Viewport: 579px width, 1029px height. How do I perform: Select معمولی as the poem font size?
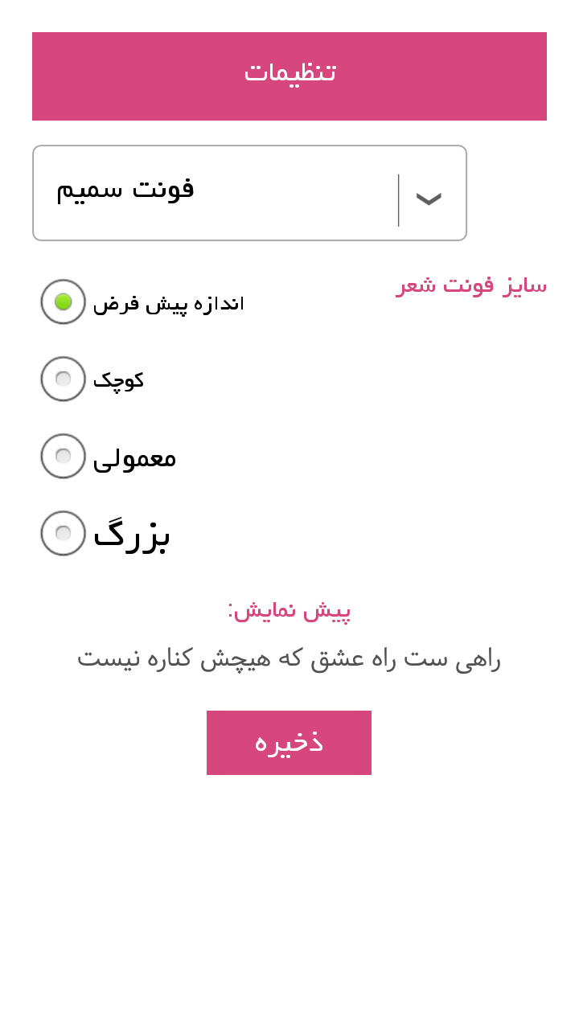pyautogui.click(x=62, y=456)
